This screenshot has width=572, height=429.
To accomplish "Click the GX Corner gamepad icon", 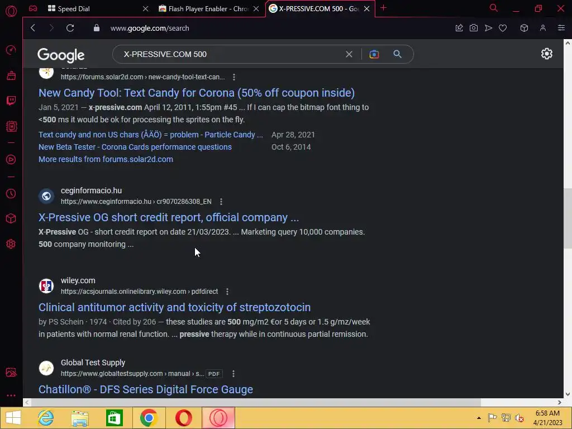I will [x=33, y=8].
